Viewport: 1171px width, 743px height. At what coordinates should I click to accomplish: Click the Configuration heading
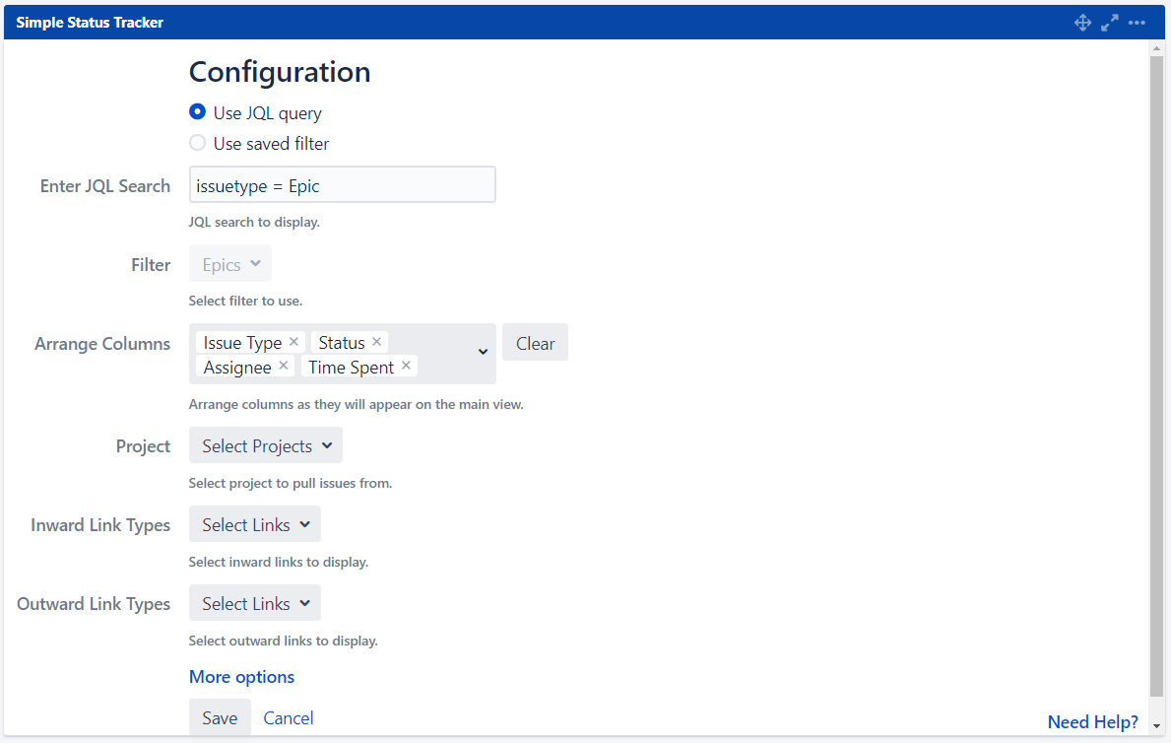pyautogui.click(x=280, y=72)
